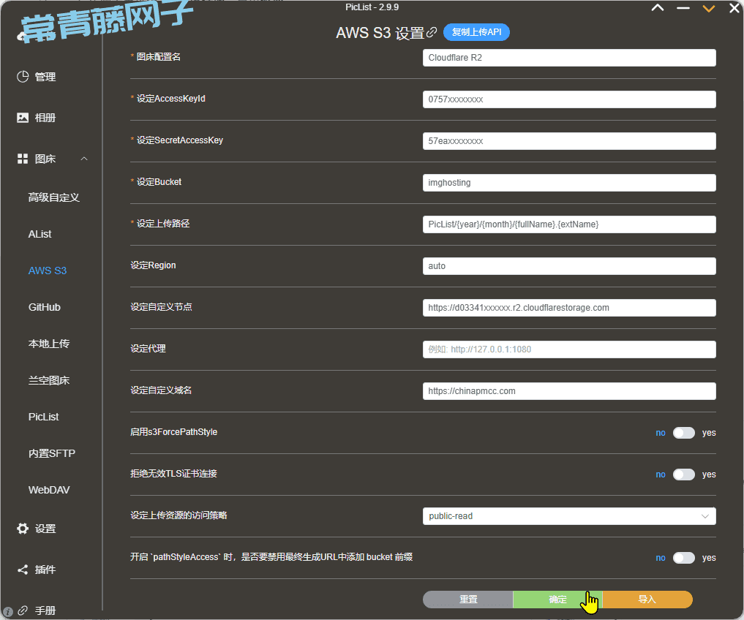The width and height of the screenshot is (744, 620).
Task: Click the 设定Region label text
Action: click(x=153, y=265)
